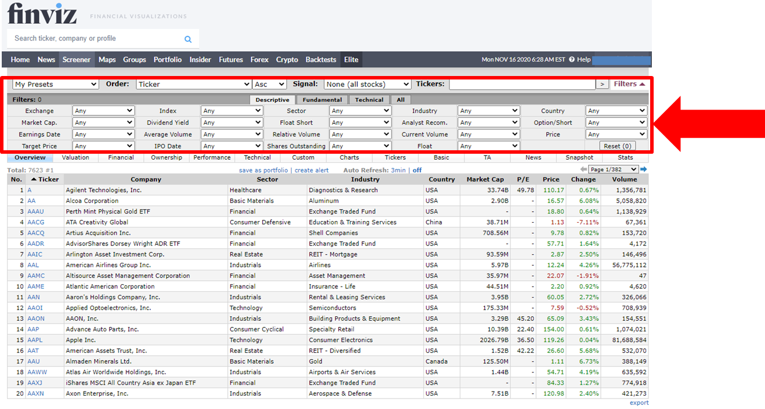Open the Market Cap. filter dropdown

(x=103, y=122)
